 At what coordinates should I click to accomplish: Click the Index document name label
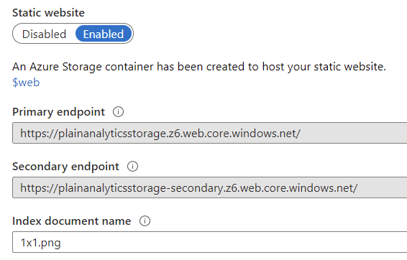point(72,221)
